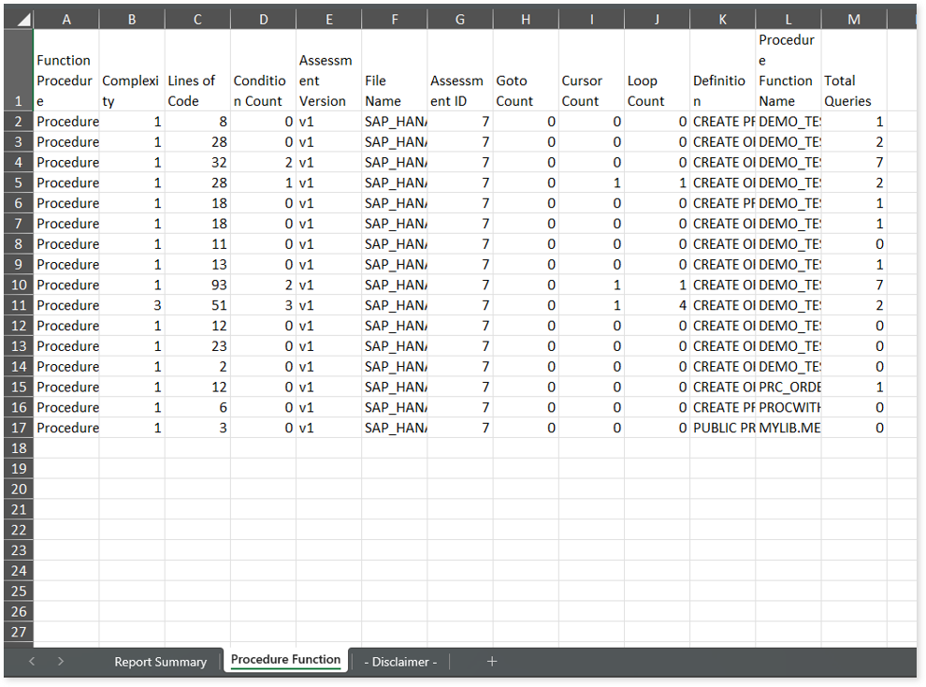Select column M header
The height and width of the screenshot is (687, 926).
[x=853, y=20]
